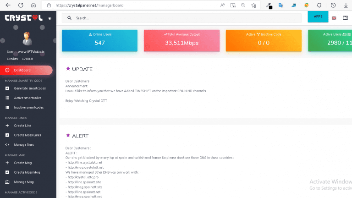Click the http://line.spainott.site text
The height and width of the screenshot is (198, 352).
point(84,182)
